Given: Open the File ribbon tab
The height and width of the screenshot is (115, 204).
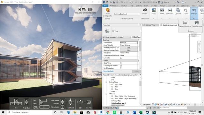Looking at the screenshot, I should [x=106, y=6].
